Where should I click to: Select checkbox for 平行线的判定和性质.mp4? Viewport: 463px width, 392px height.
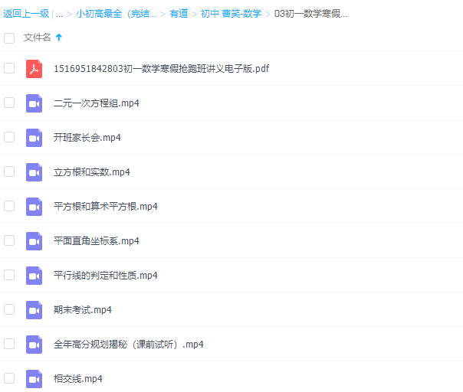[x=9, y=275]
